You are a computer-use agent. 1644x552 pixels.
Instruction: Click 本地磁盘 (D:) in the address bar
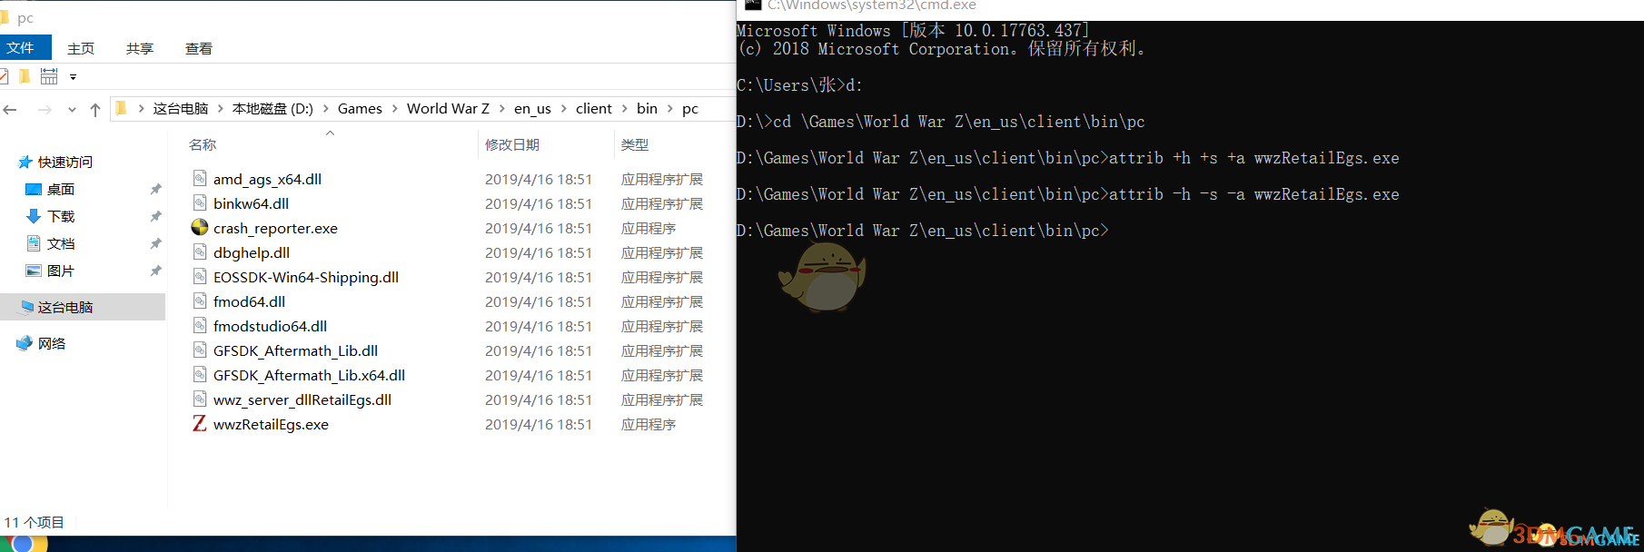(x=272, y=109)
